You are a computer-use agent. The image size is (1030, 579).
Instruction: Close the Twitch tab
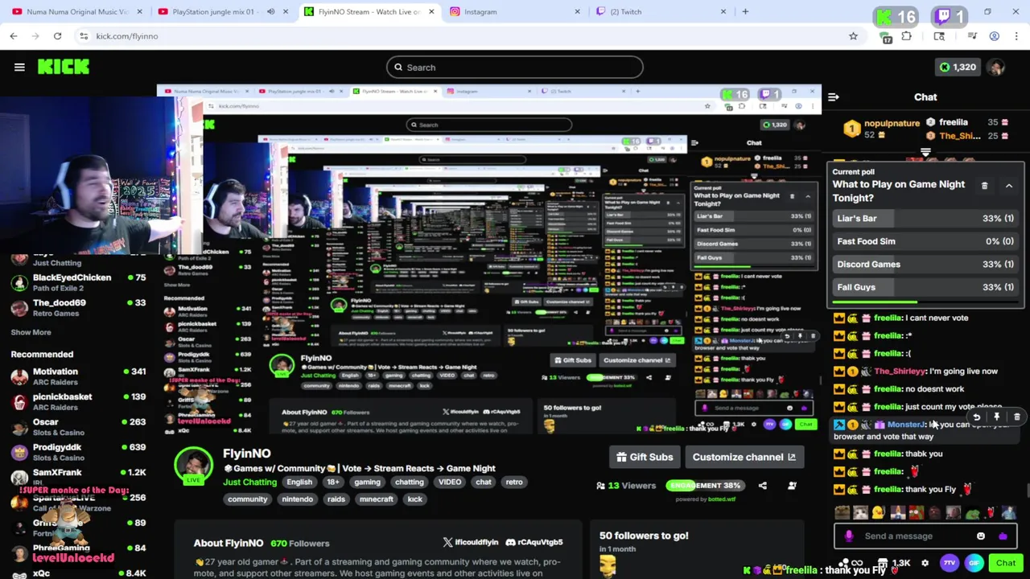pyautogui.click(x=723, y=12)
